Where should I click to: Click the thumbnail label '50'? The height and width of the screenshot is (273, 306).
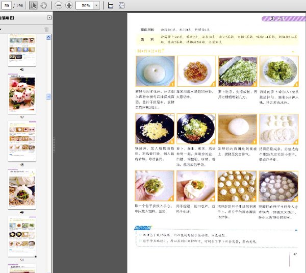tap(21, 260)
